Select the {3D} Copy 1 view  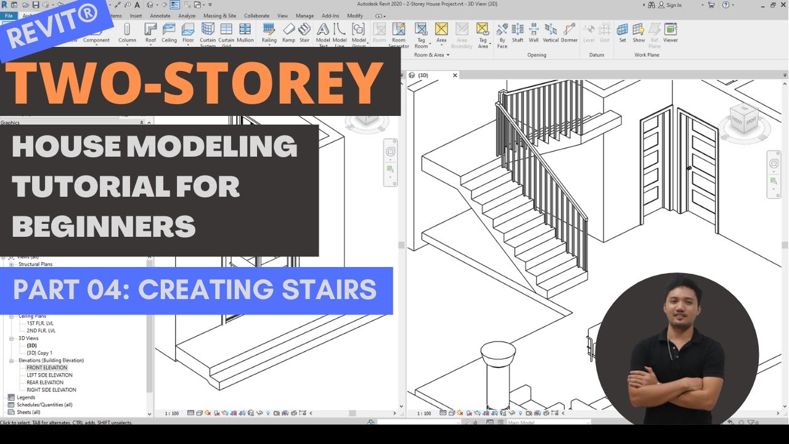39,353
